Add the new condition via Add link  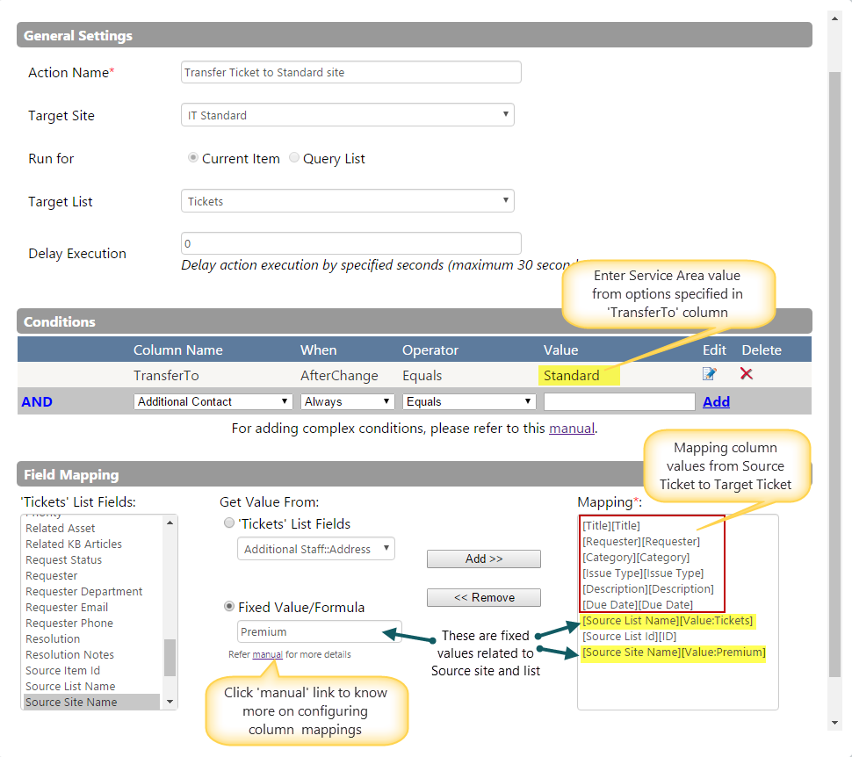(x=716, y=401)
